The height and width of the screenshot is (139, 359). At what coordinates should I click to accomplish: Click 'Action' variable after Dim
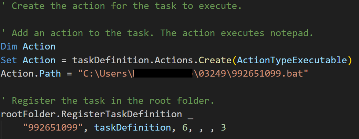point(39,46)
